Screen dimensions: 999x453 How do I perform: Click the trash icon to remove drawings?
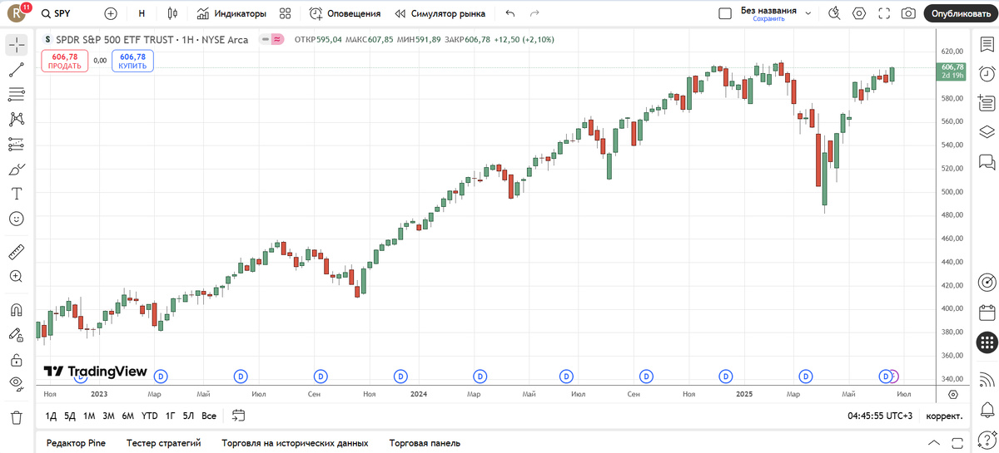click(x=16, y=416)
